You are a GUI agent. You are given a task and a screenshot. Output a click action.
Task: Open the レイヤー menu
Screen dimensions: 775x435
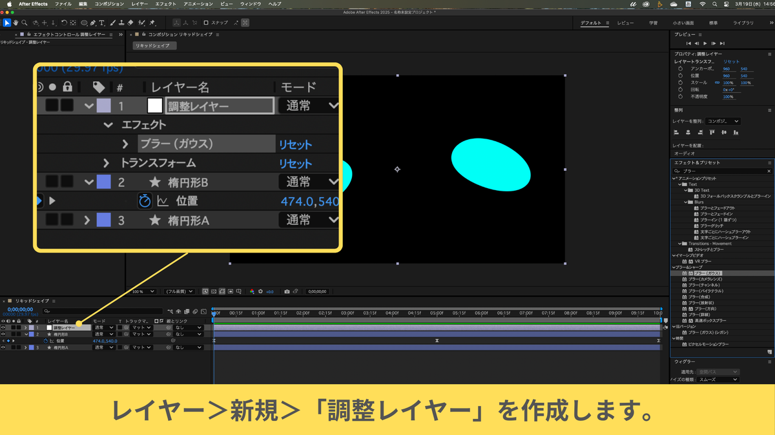pyautogui.click(x=139, y=4)
